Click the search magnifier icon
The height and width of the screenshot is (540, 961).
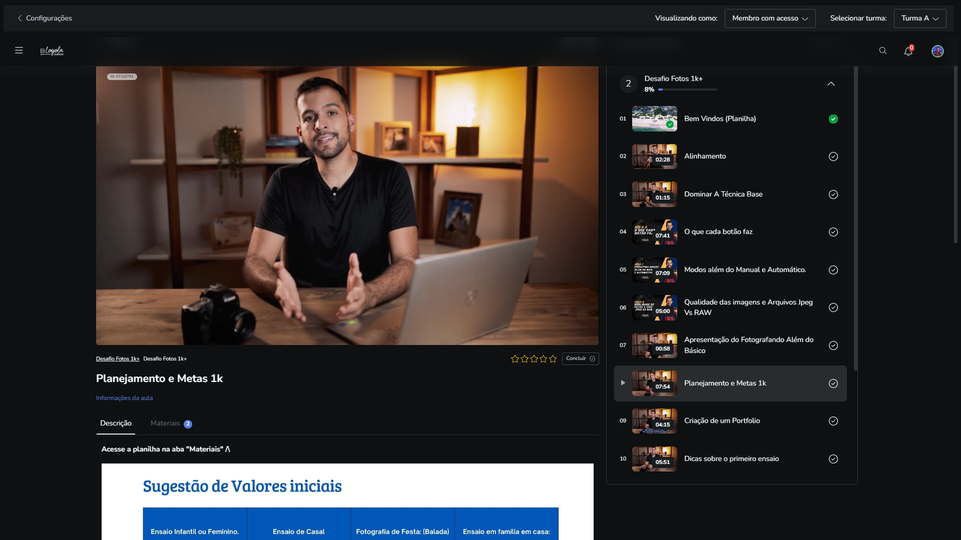click(x=883, y=51)
